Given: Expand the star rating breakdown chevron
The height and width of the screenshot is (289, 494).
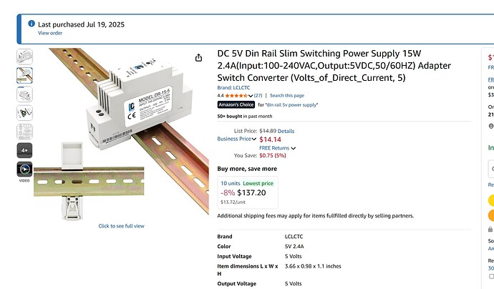Looking at the screenshot, I should click(251, 96).
